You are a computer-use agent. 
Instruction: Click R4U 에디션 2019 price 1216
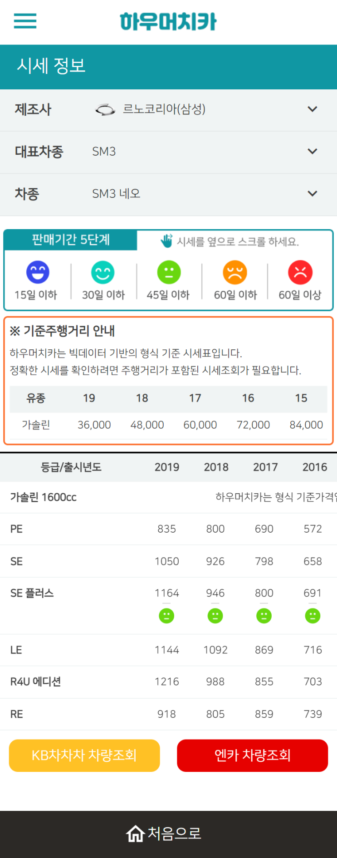(x=167, y=681)
